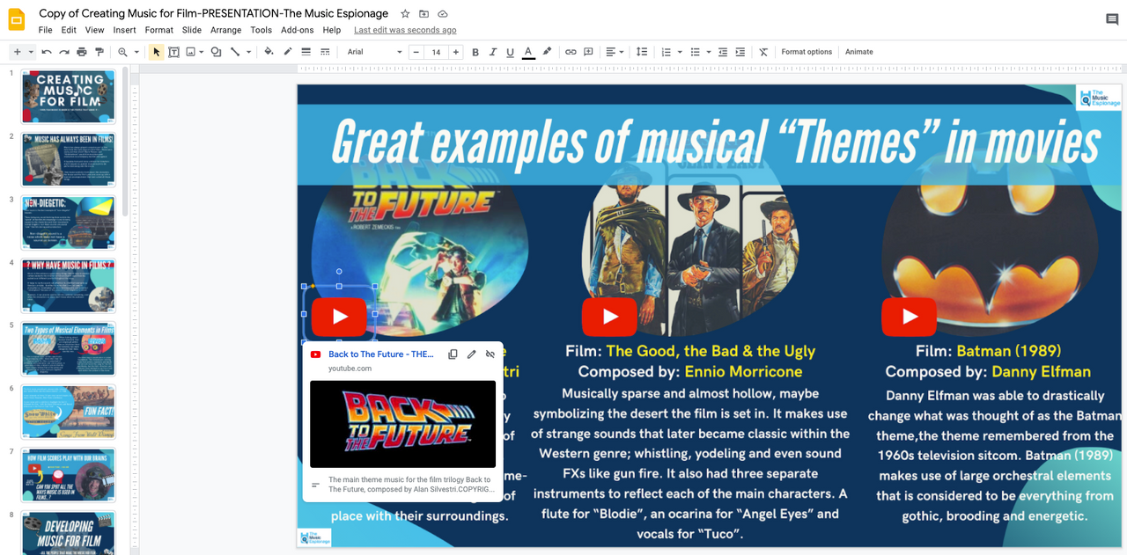Open the new slide layout dropdown
Image resolution: width=1127 pixels, height=555 pixels.
tap(31, 52)
